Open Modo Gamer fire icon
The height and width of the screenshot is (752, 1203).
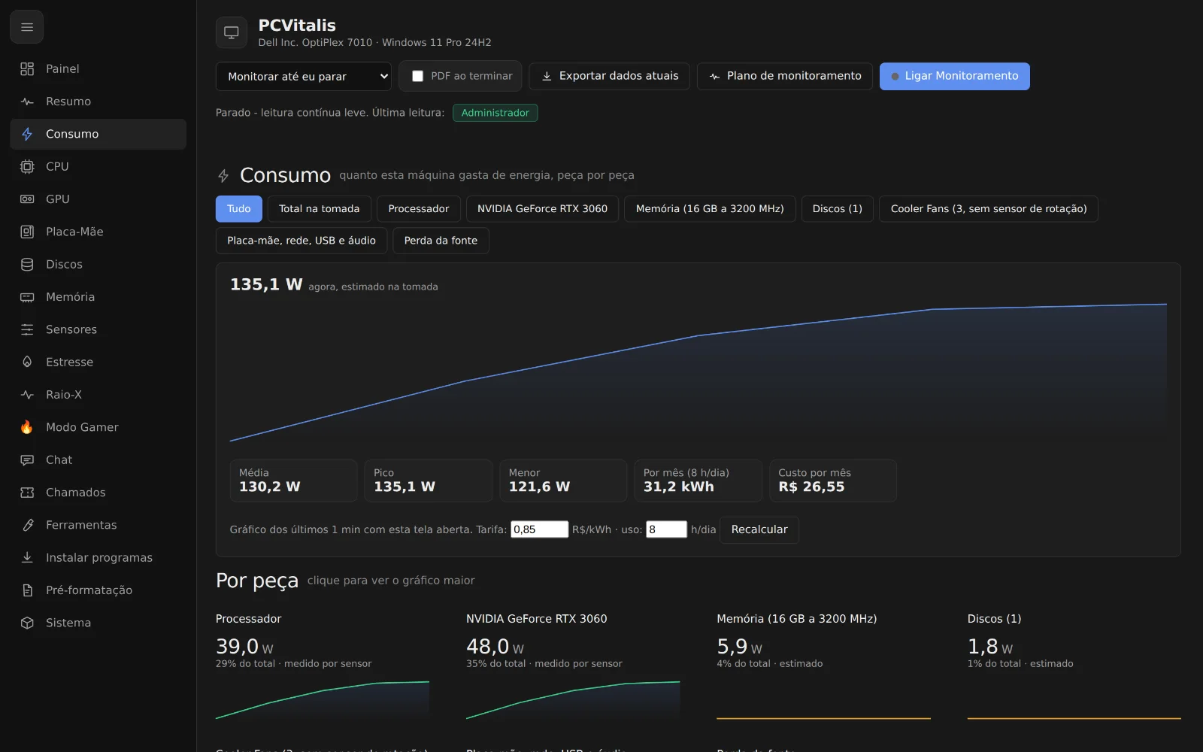click(x=27, y=427)
